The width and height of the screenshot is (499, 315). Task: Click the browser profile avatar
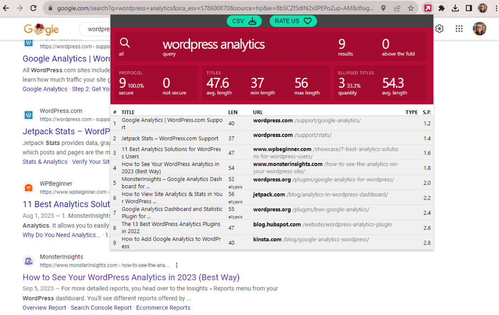(x=482, y=8)
